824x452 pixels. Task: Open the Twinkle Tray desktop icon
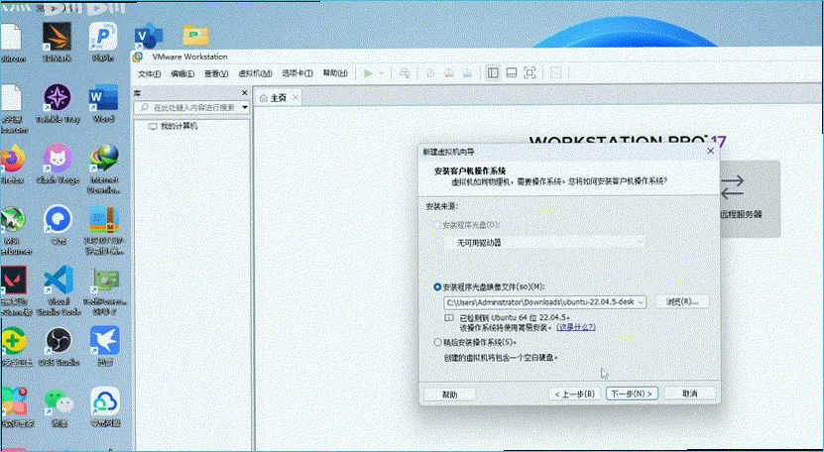(58, 103)
